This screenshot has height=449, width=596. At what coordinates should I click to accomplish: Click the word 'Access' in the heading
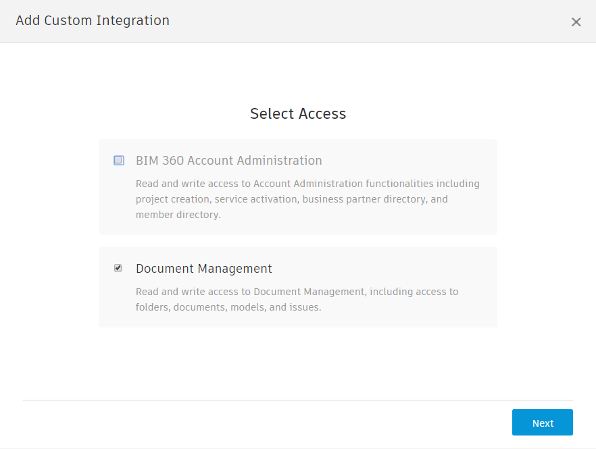click(321, 113)
